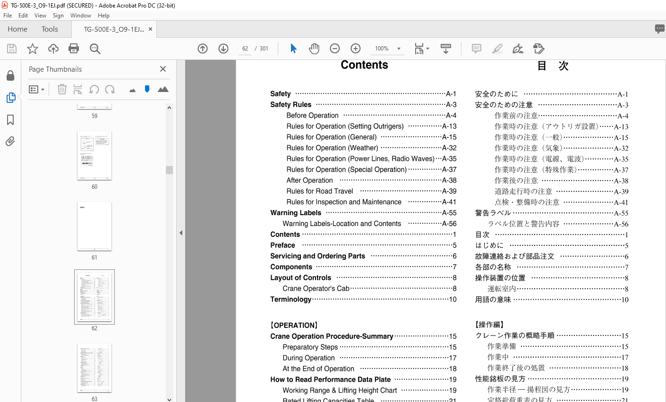Screen dimensions: 666x402
Task: Close the Page Thumbnails panel
Action: (x=163, y=69)
